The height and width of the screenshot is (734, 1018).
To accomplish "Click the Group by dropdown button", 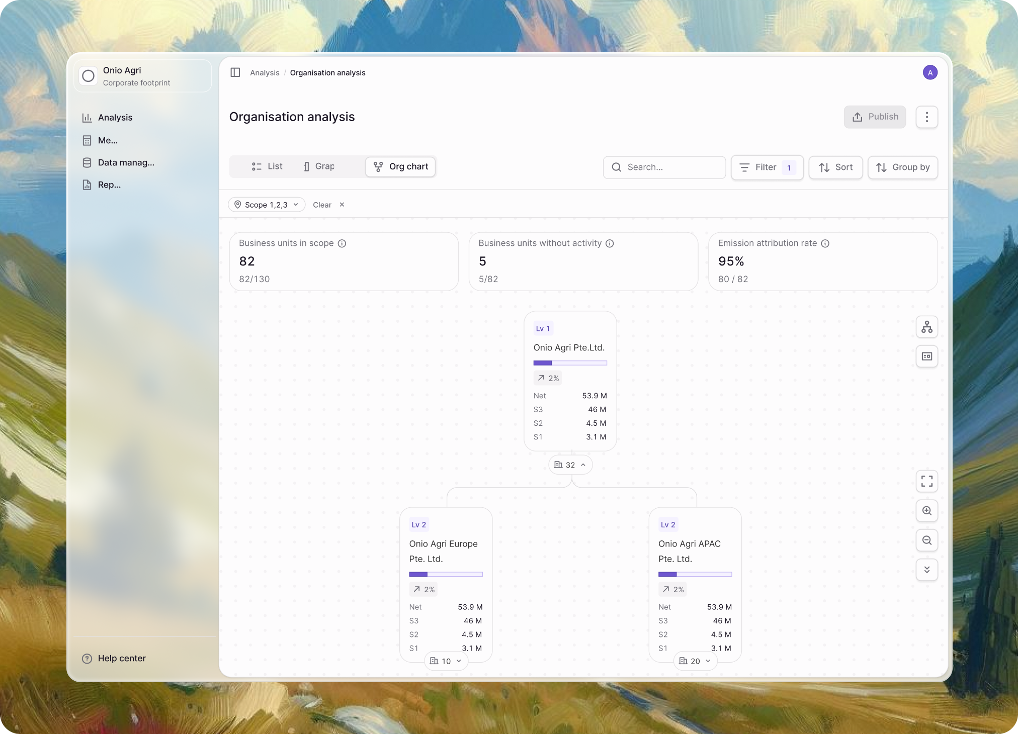I will [903, 167].
